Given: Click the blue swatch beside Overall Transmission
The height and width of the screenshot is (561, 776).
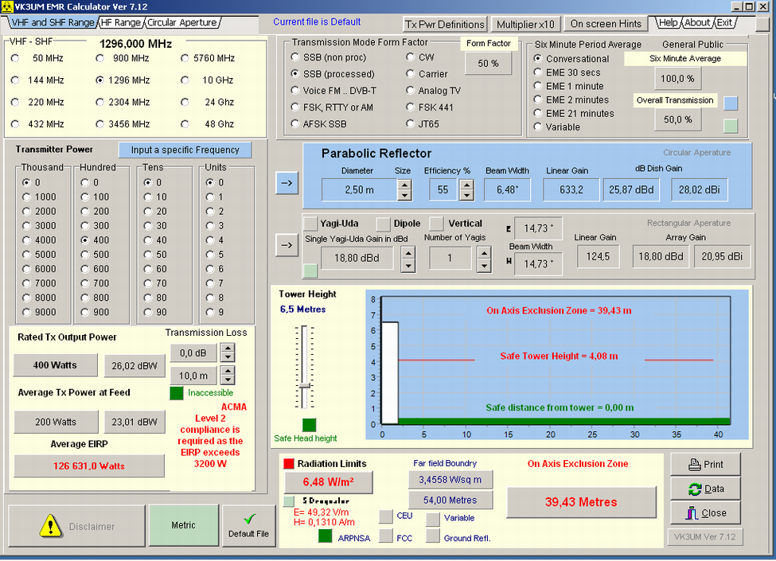Looking at the screenshot, I should [731, 103].
